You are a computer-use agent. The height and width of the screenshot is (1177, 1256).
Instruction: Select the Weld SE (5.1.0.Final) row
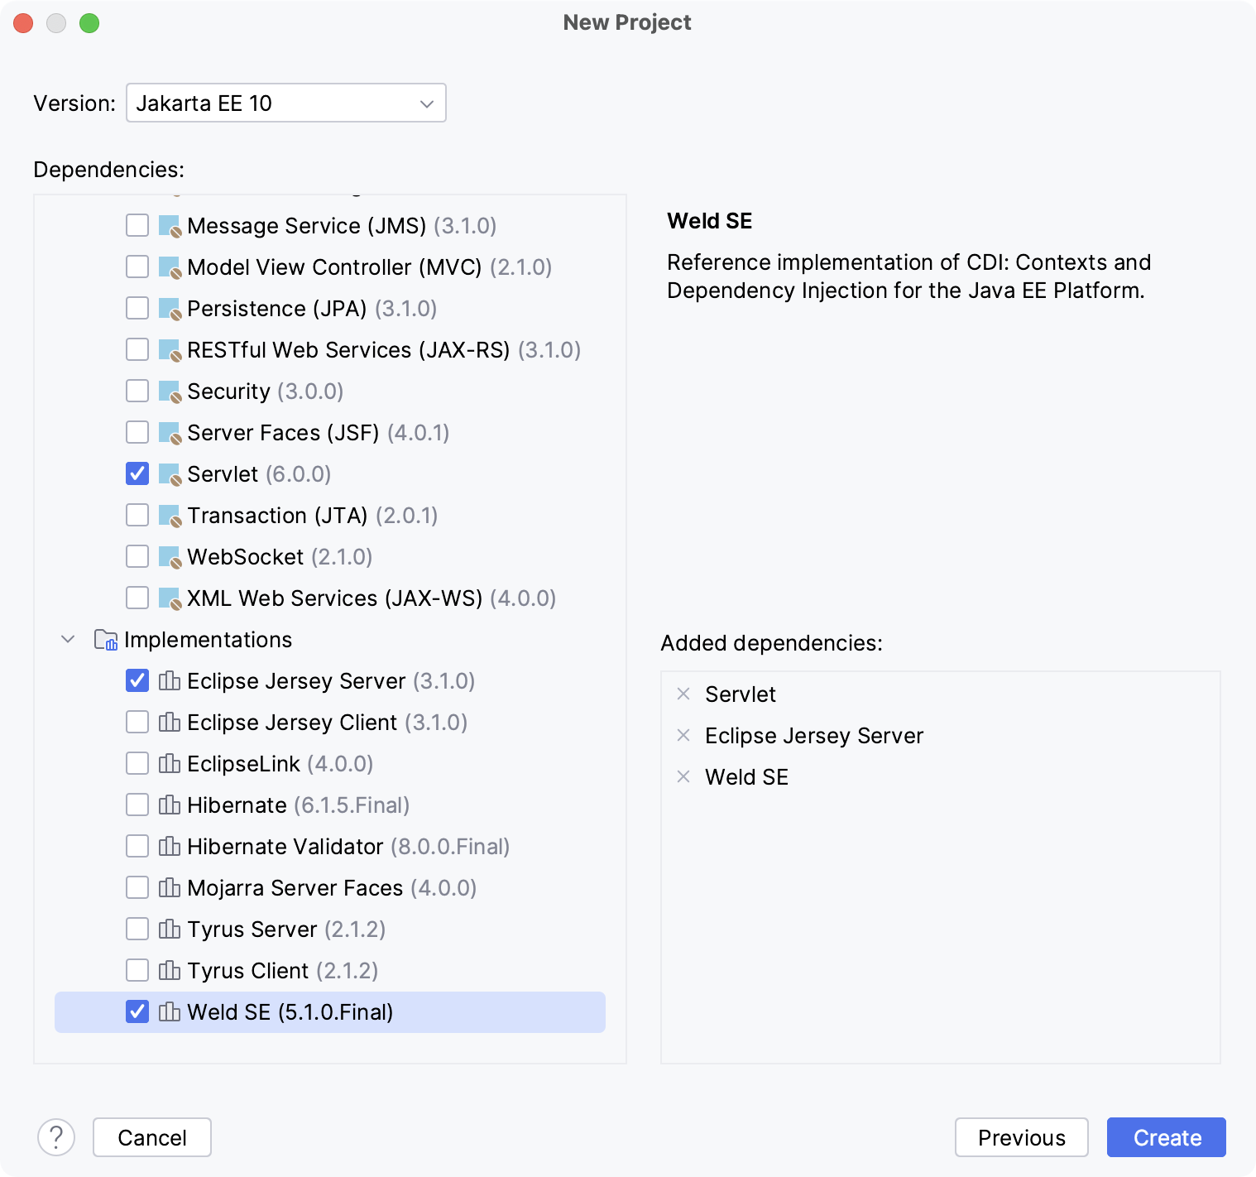coord(330,1011)
